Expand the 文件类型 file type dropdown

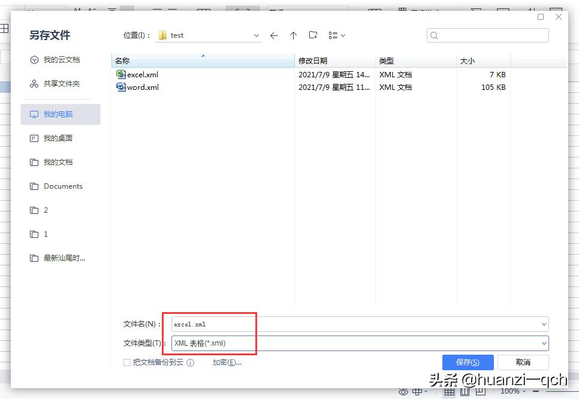click(x=544, y=343)
